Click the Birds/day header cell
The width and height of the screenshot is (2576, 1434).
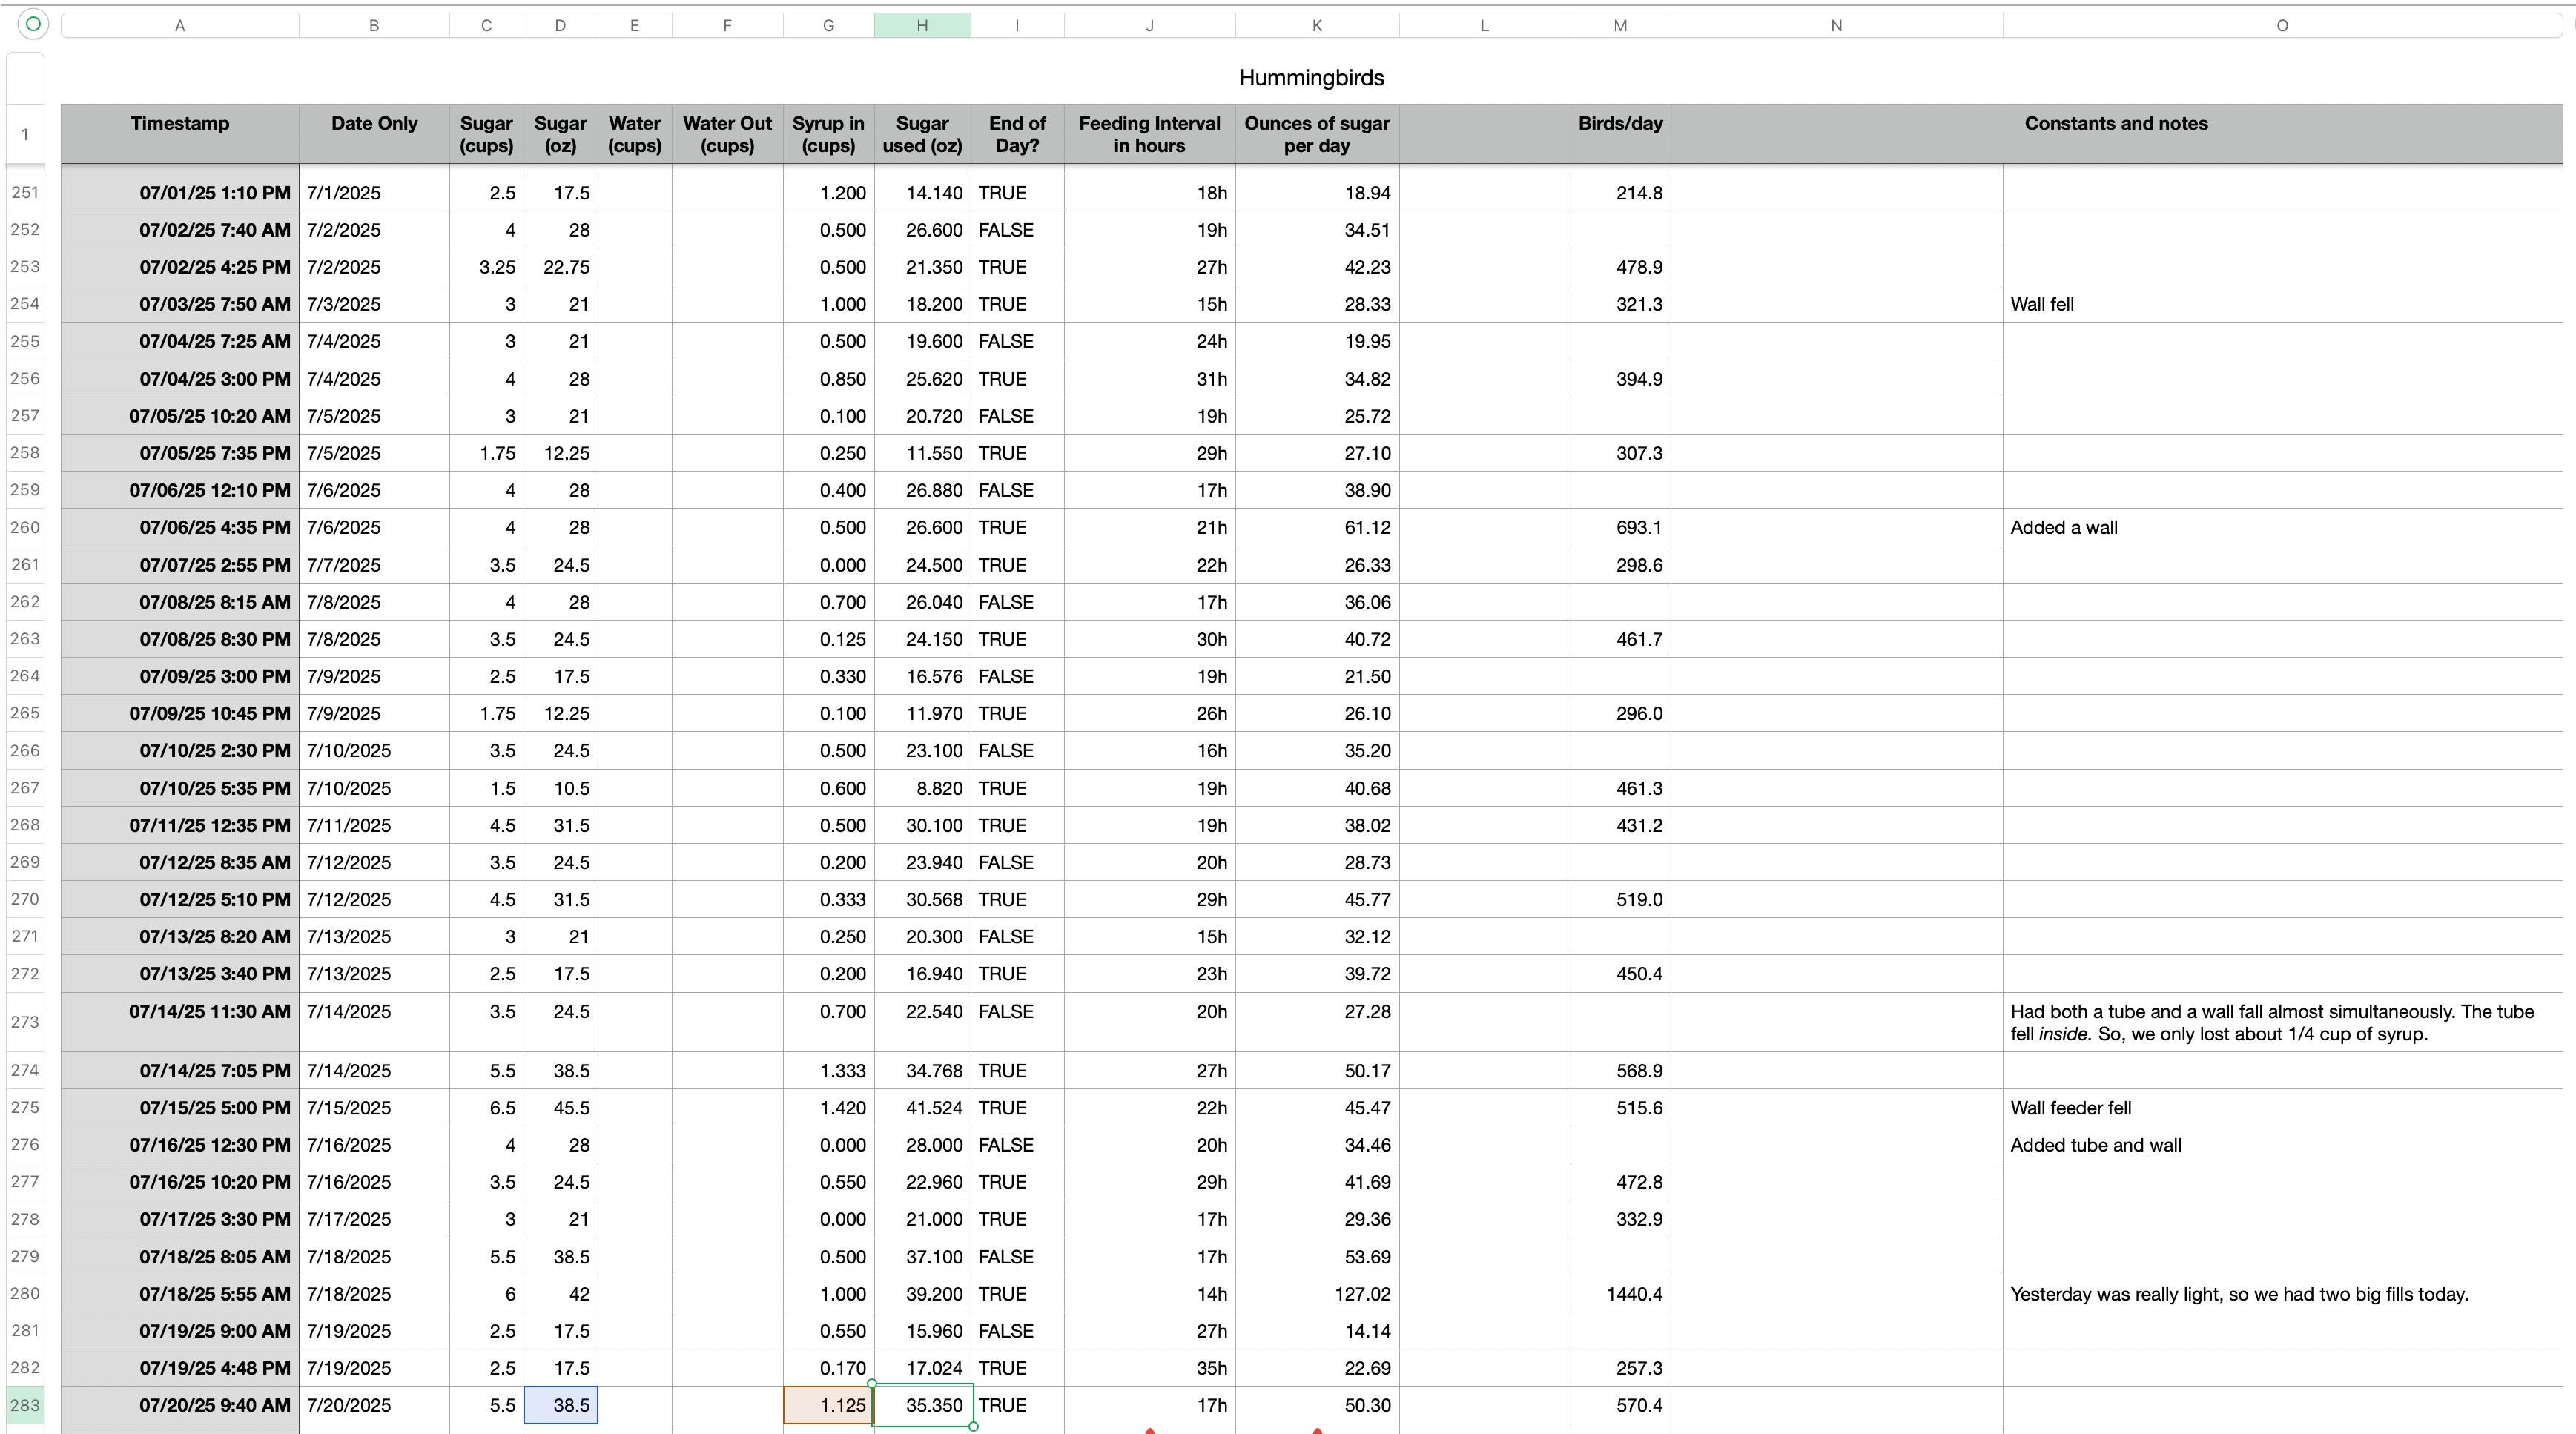point(1620,134)
